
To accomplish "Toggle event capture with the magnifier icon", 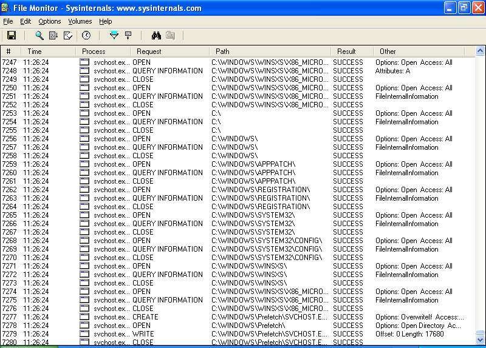I will [39, 36].
